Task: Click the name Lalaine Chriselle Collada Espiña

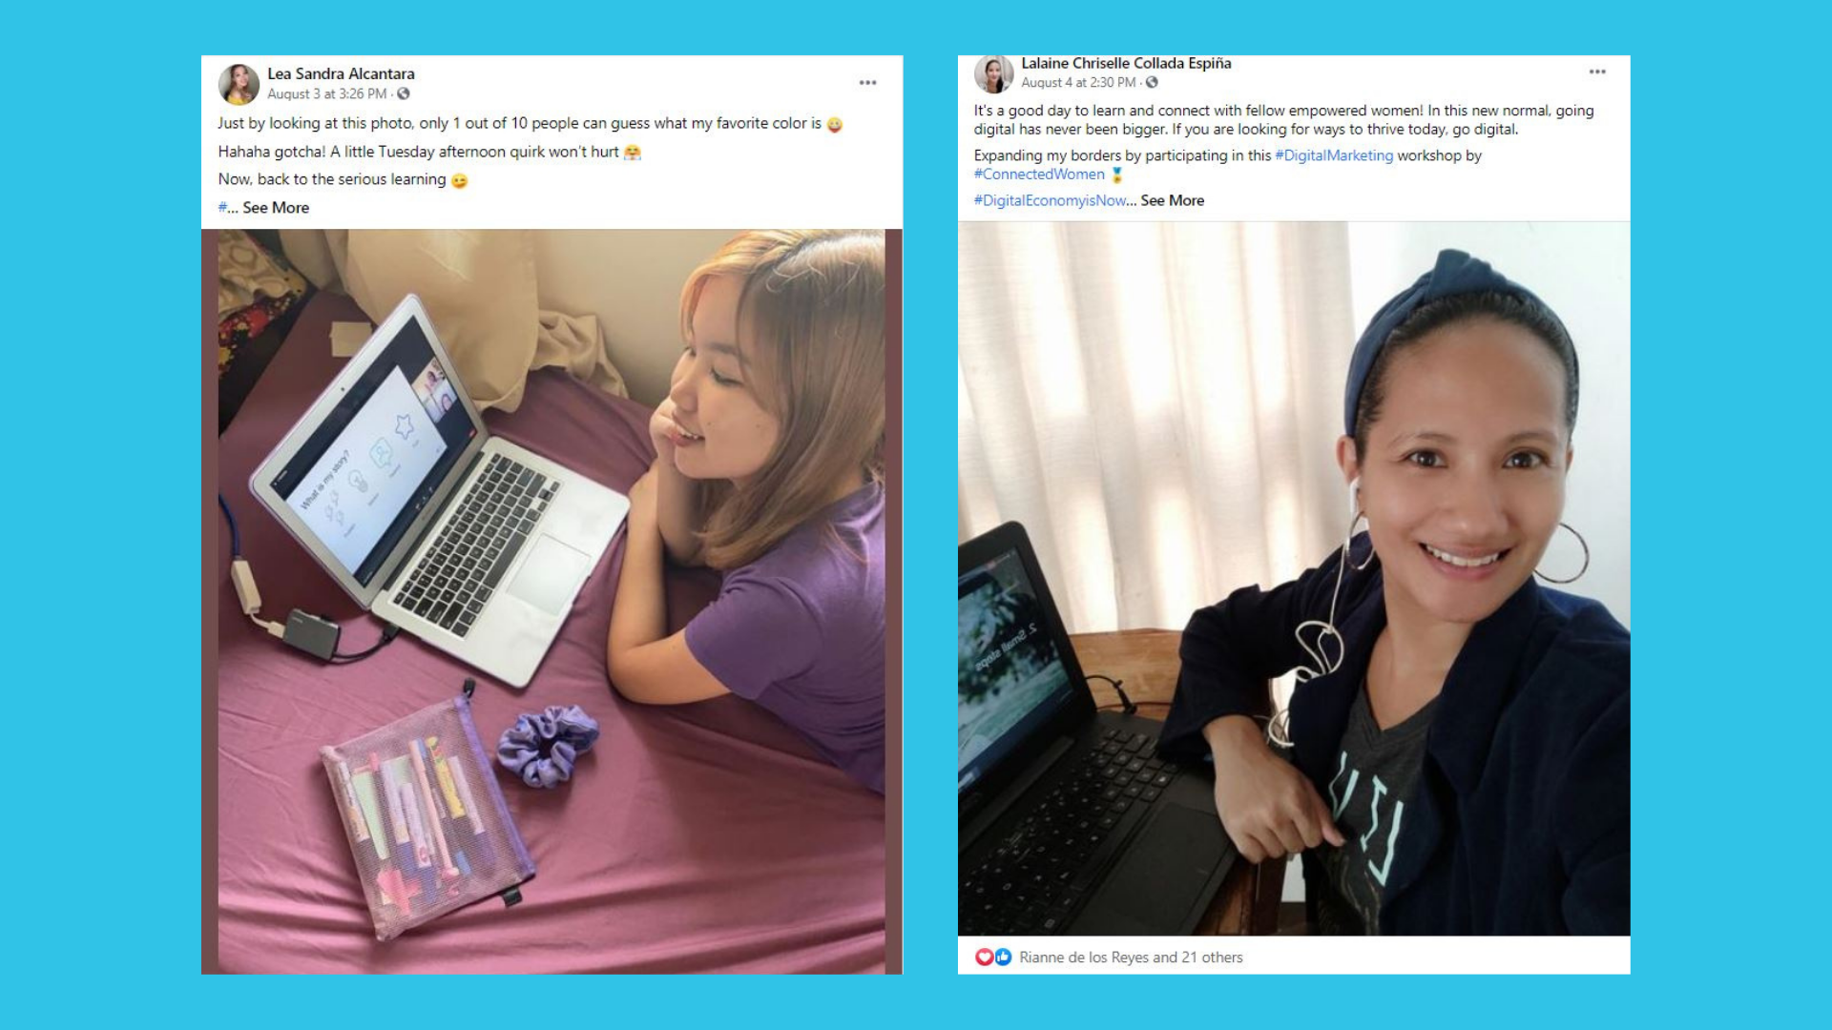Action: point(1126,63)
